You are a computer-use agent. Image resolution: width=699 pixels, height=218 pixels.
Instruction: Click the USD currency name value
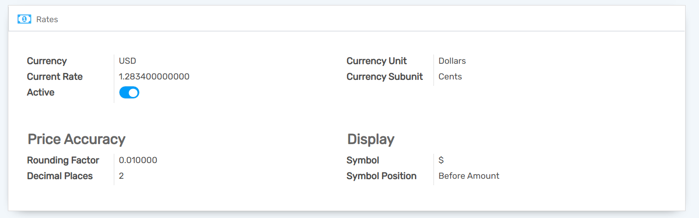pos(127,61)
